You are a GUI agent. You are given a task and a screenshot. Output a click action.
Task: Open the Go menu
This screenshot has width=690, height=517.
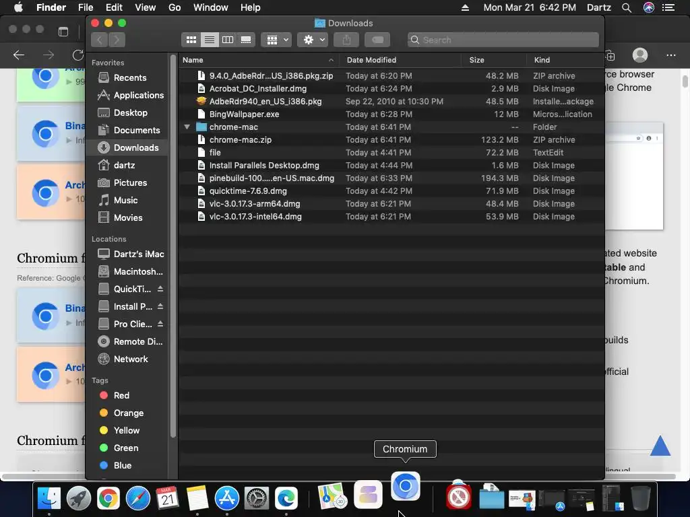pos(175,7)
